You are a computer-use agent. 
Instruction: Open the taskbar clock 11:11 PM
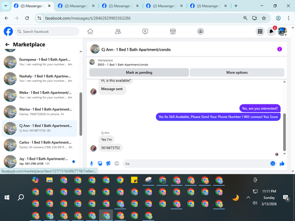[269, 191]
